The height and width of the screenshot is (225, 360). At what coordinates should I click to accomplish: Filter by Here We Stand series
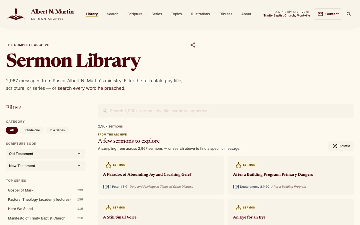click(x=45, y=209)
